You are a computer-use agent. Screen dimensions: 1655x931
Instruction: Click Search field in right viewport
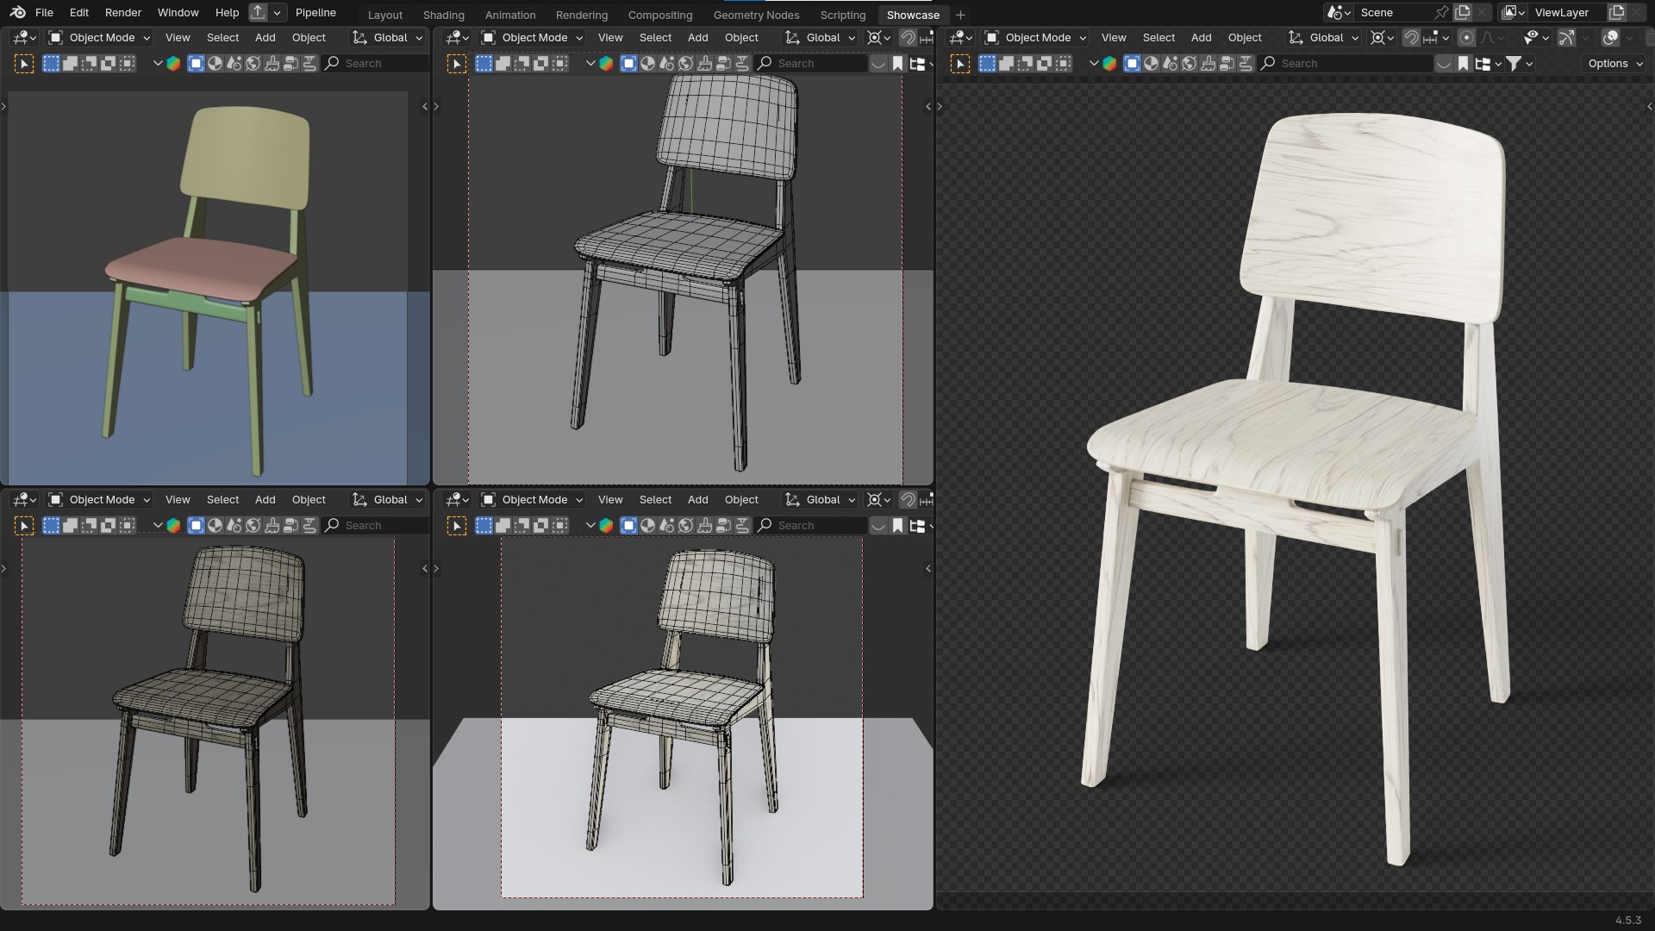pyautogui.click(x=1345, y=64)
